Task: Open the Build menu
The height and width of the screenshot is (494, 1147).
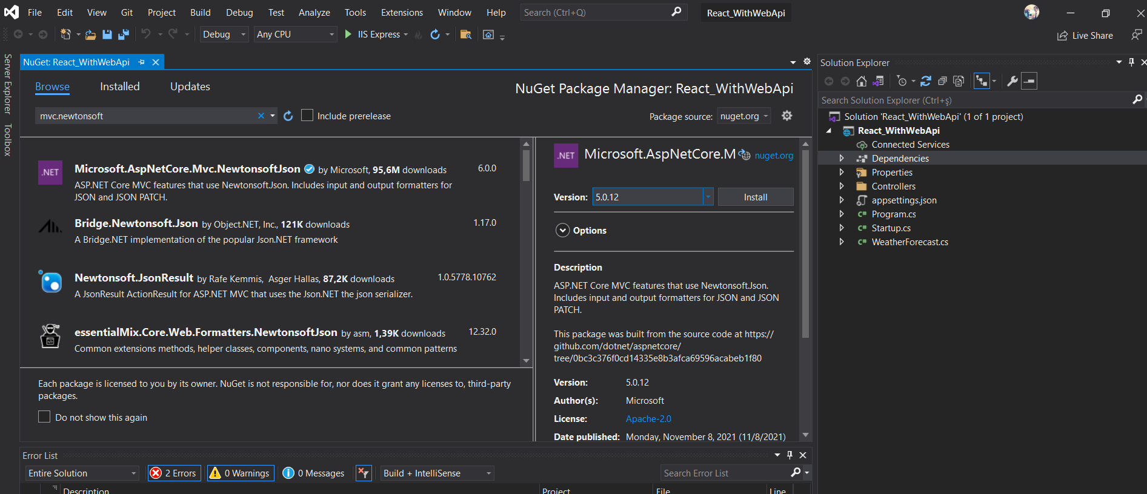Action: coord(200,13)
